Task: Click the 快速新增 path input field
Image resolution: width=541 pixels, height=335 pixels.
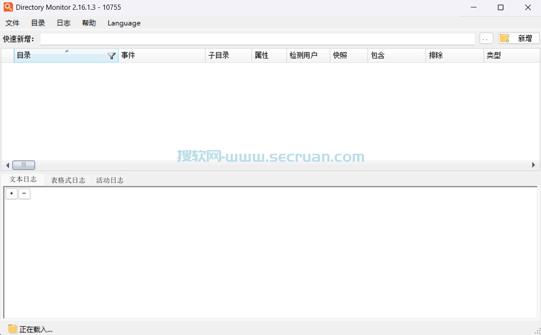Action: (x=258, y=39)
